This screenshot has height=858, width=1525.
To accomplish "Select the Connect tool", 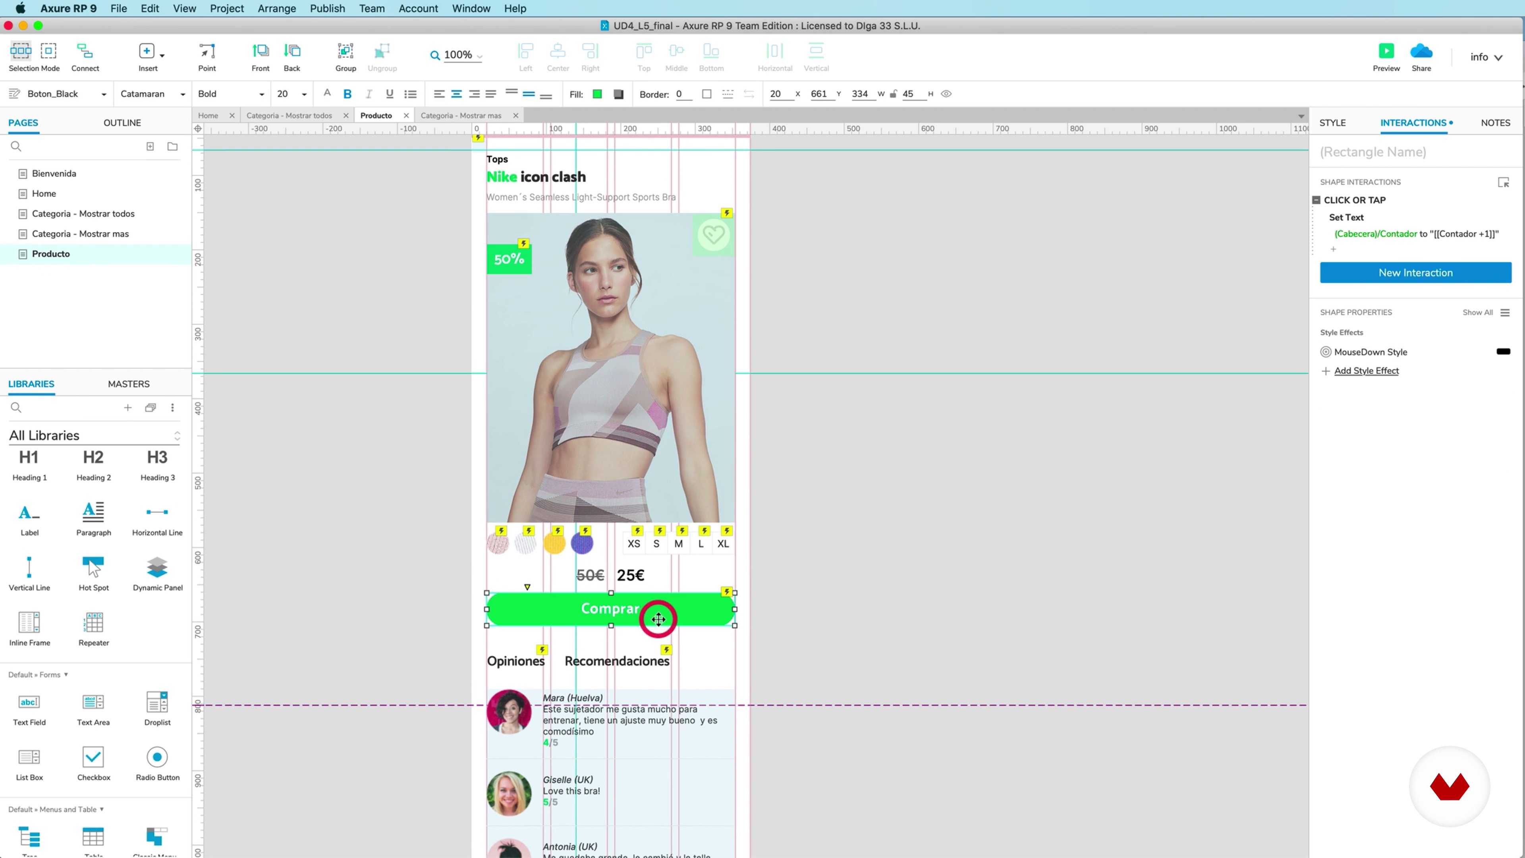I will click(x=85, y=57).
